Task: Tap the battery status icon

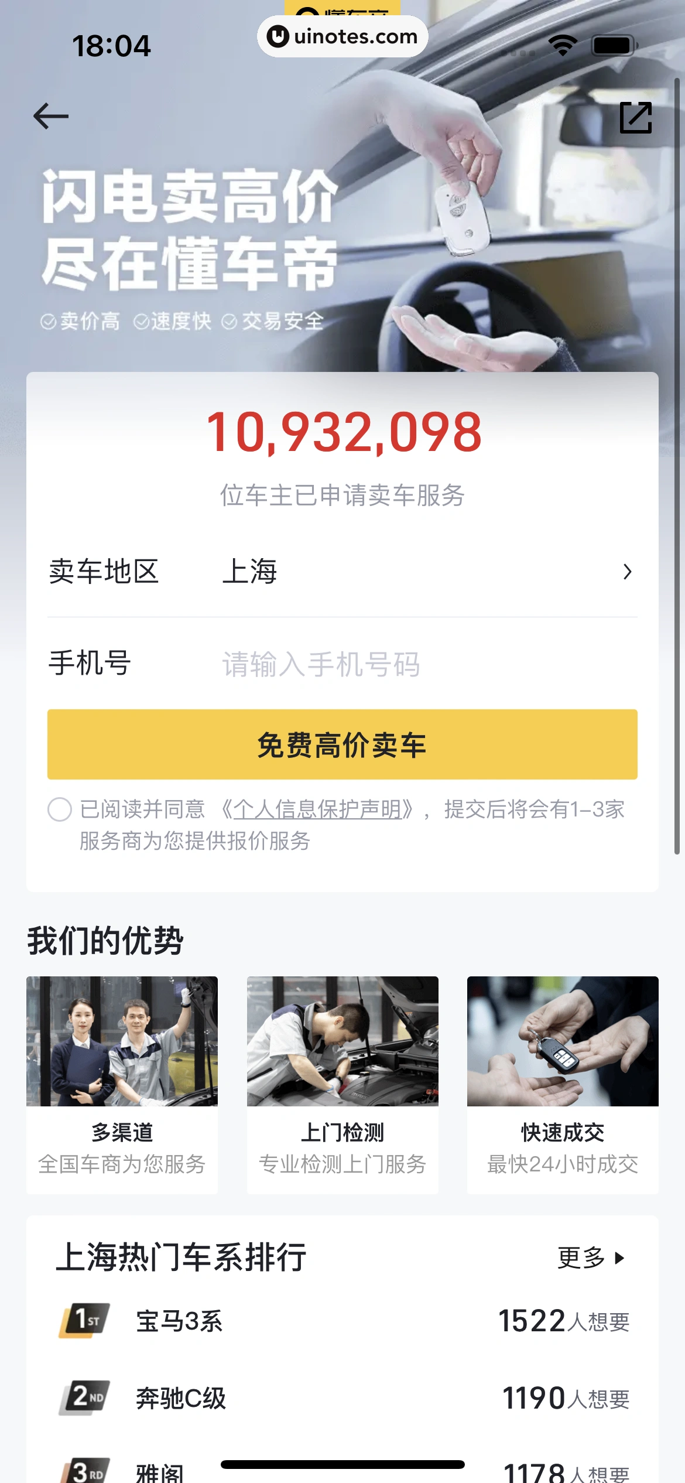Action: pos(614,45)
